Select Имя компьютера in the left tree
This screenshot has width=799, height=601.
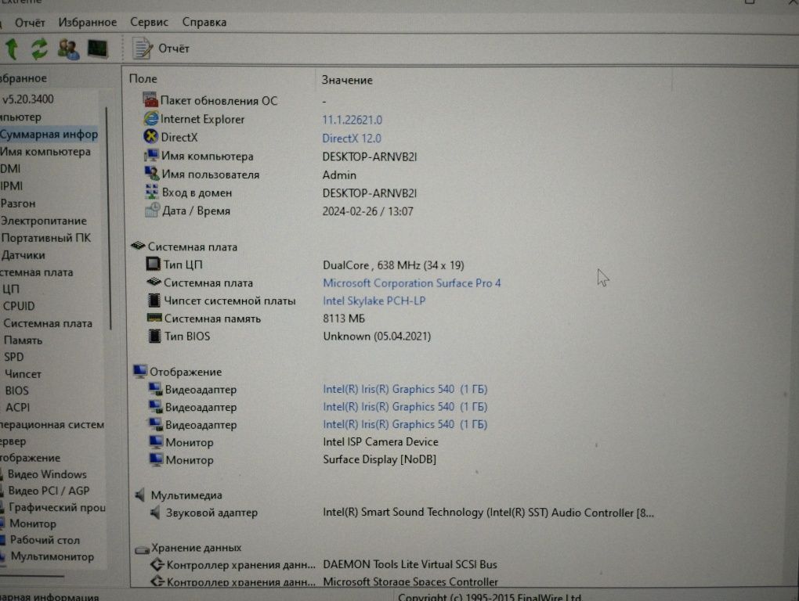45,152
